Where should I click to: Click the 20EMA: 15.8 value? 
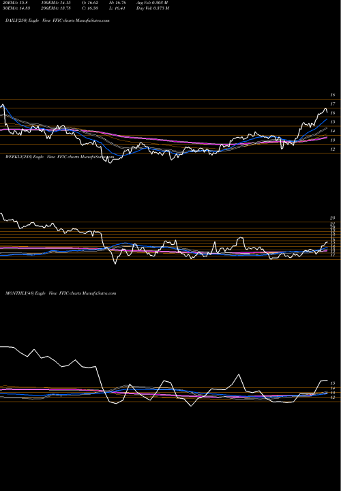15,3
